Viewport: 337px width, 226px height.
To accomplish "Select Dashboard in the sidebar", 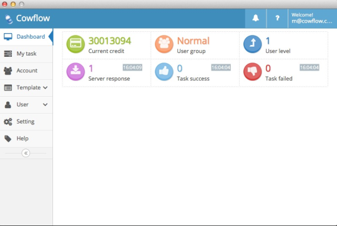I will click(x=26, y=37).
